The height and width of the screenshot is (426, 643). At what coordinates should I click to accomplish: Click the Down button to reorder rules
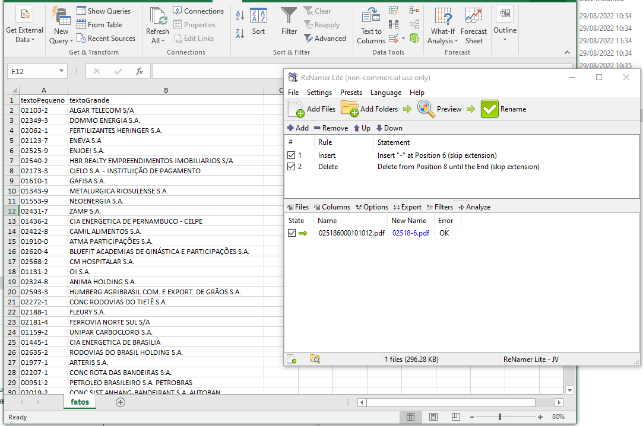click(388, 128)
